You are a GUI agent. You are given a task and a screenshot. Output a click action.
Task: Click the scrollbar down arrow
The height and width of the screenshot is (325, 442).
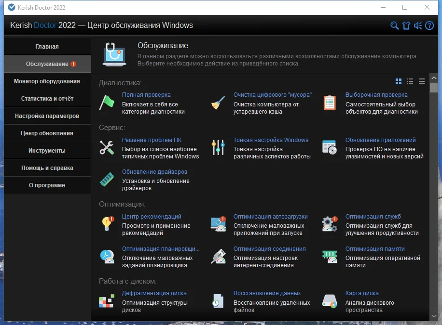coord(434,316)
